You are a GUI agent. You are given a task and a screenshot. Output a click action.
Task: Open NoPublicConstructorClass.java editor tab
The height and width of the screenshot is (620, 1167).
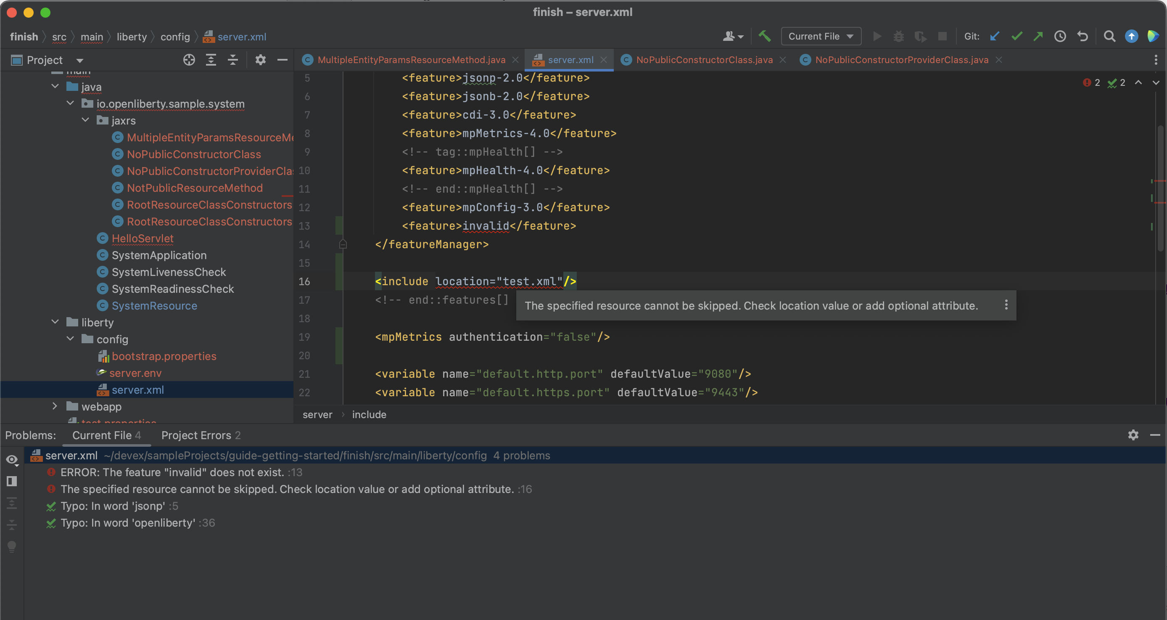point(704,60)
